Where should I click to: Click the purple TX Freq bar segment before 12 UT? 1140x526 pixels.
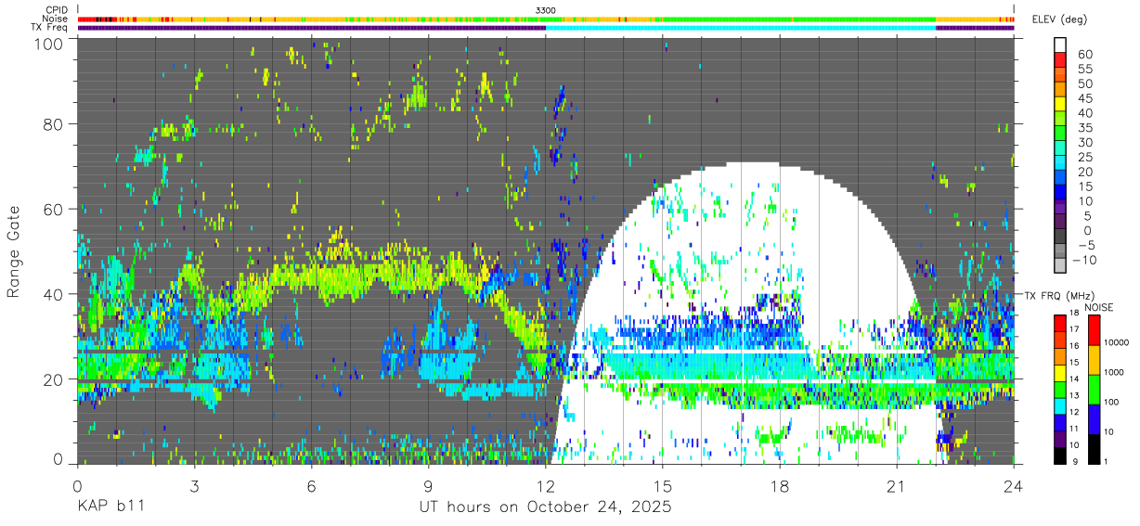coord(312,28)
